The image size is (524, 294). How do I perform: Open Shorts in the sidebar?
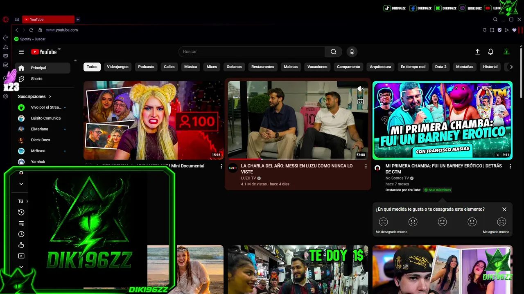click(43, 79)
